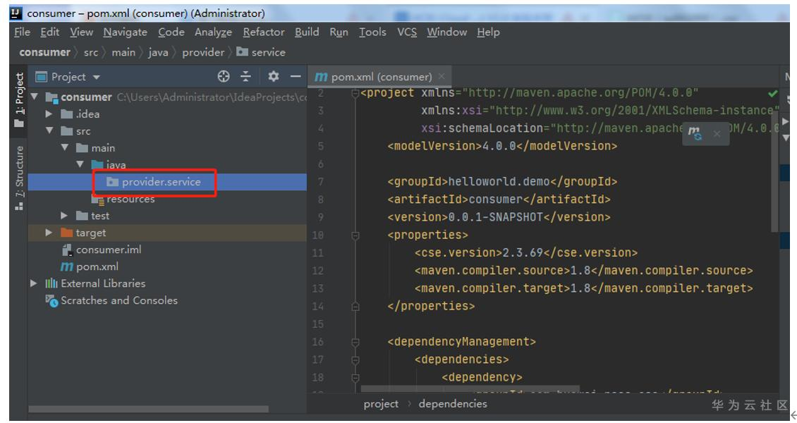
Task: Select the target folder row
Action: (168, 233)
